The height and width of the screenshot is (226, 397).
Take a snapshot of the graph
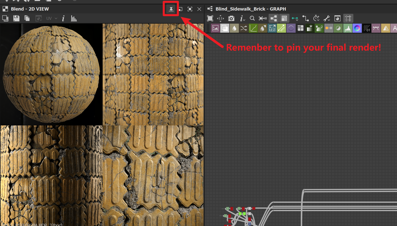coord(231,18)
